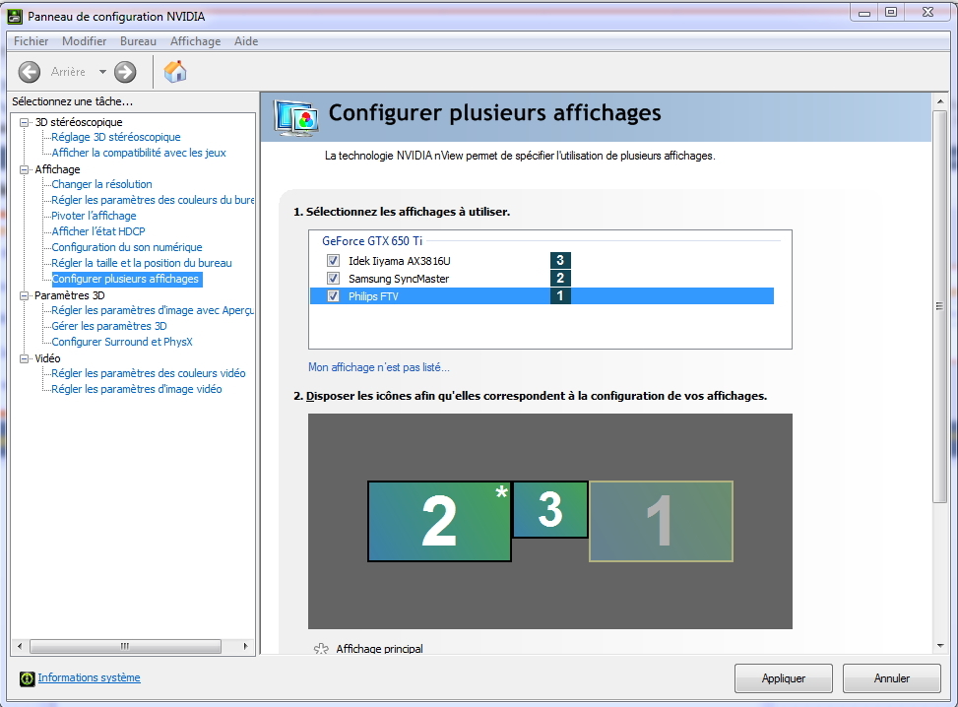Screen dimensions: 958x707
Task: Open Gérer les paramètres 3D task
Action: 108,326
